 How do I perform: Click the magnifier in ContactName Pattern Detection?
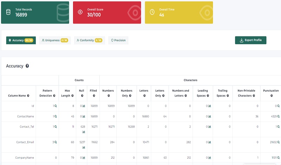tap(55, 117)
